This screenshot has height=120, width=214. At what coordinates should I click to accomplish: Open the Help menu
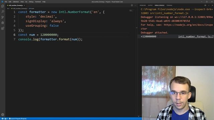(44, 2)
